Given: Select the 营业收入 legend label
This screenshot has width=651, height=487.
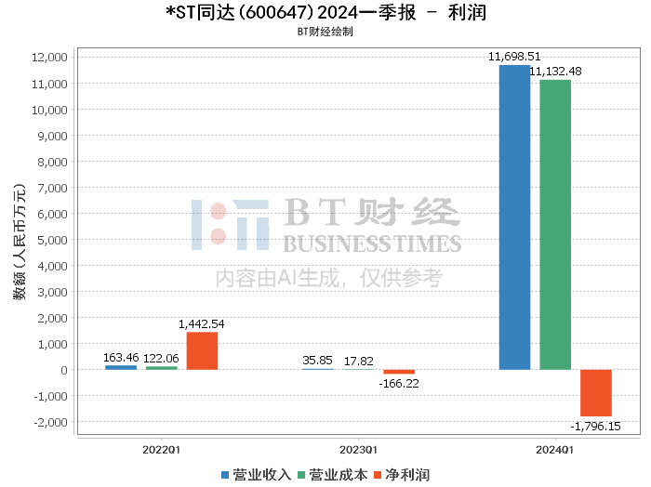Looking at the screenshot, I should (x=261, y=475).
